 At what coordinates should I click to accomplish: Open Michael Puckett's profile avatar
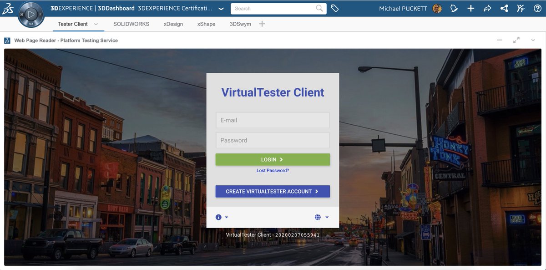click(x=437, y=8)
